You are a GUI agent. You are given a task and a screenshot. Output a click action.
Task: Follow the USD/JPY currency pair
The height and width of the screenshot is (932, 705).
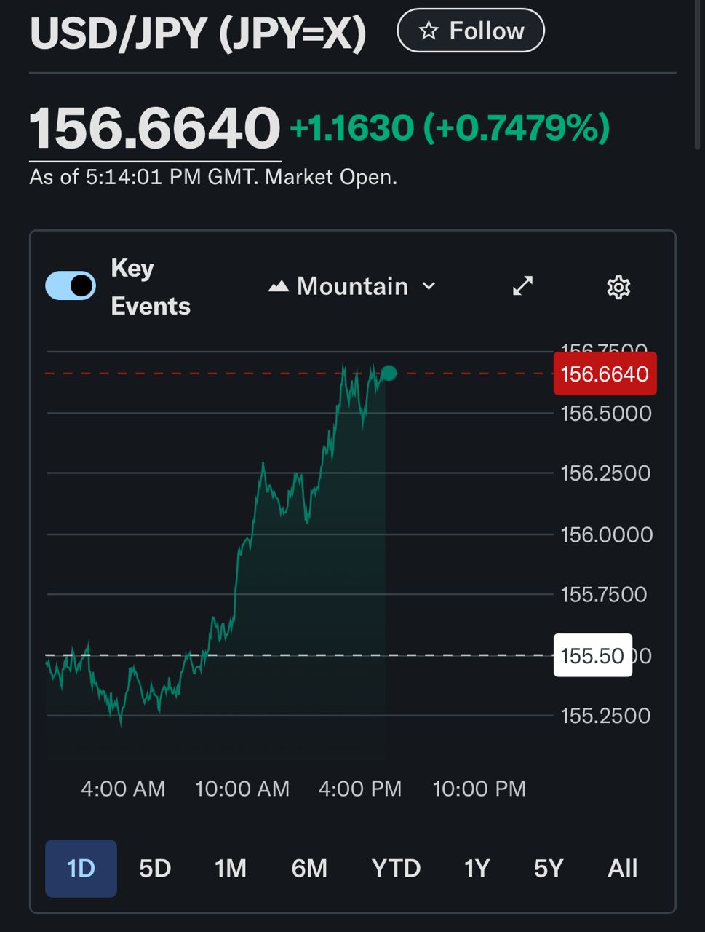click(471, 31)
